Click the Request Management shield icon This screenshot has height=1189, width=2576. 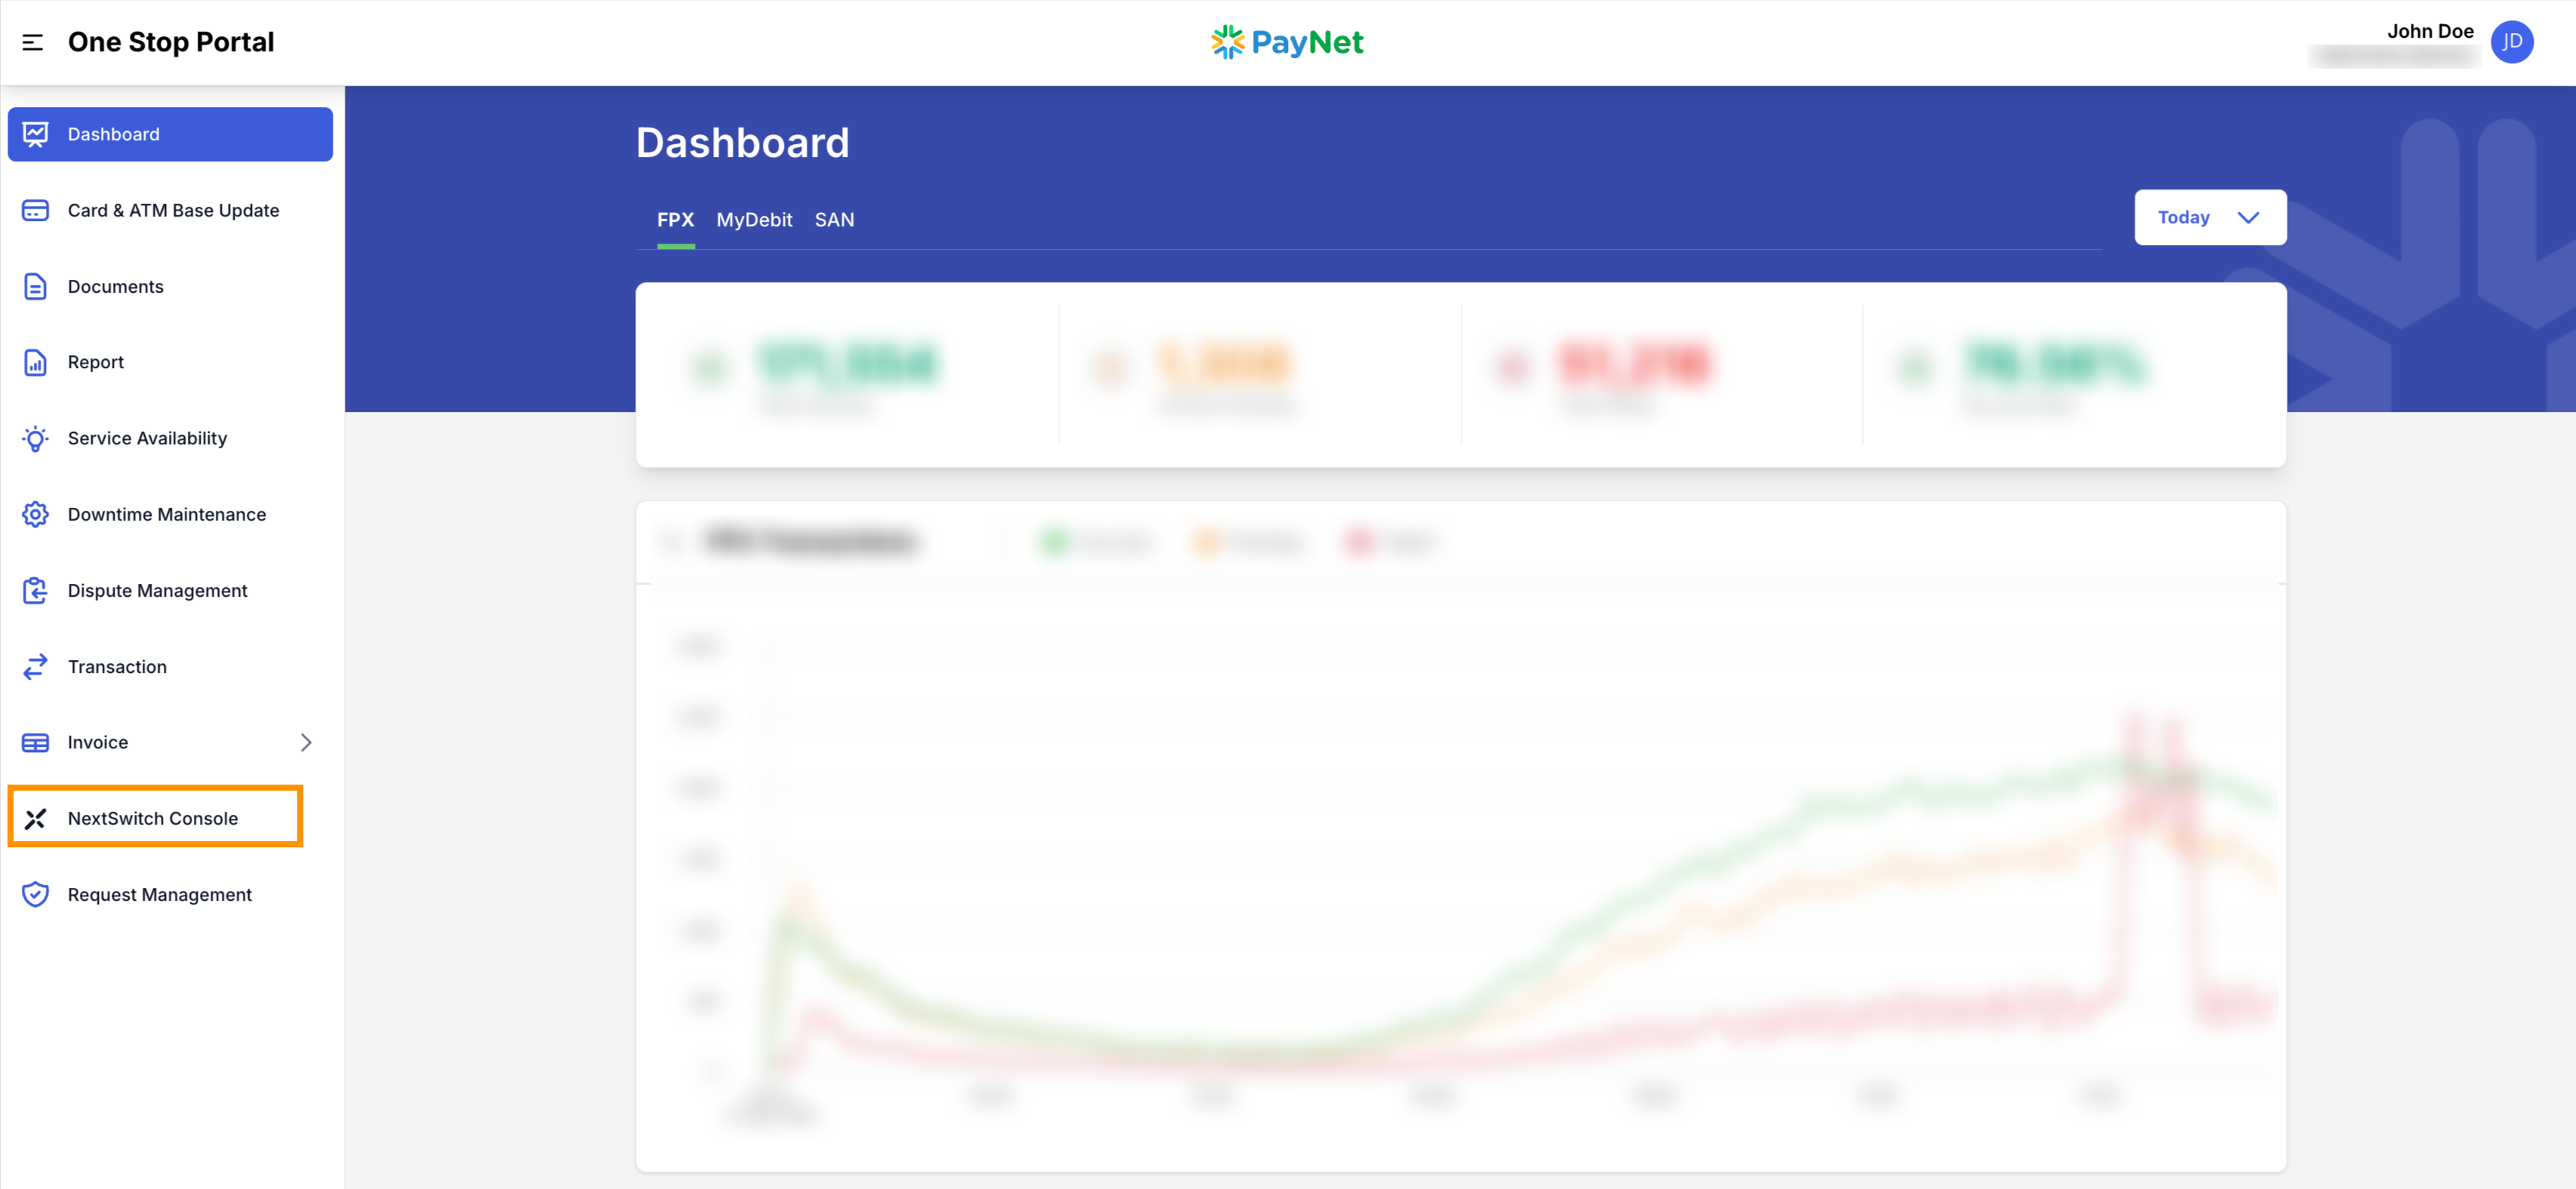coord(35,894)
